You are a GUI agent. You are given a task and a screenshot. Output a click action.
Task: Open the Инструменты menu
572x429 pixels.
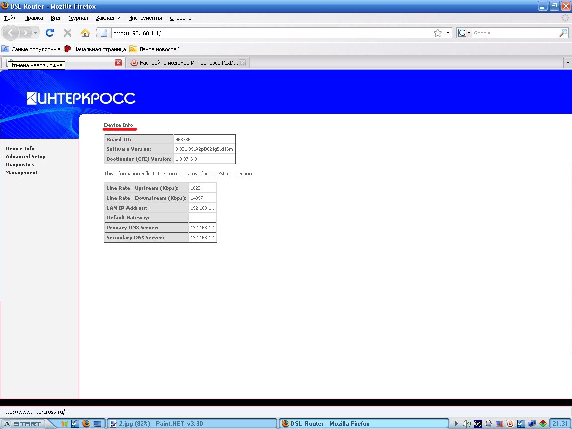145,18
